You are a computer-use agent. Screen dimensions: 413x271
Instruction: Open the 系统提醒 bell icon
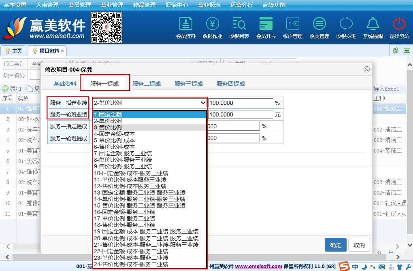(373, 28)
